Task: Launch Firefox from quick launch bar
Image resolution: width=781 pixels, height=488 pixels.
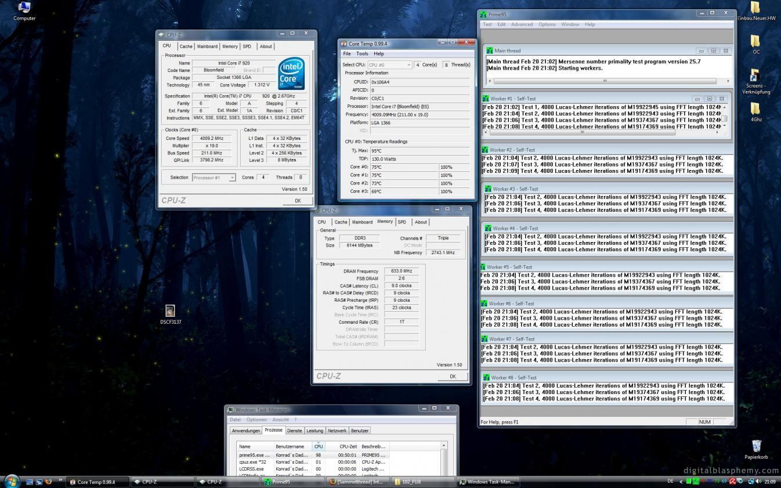Action: [48, 482]
